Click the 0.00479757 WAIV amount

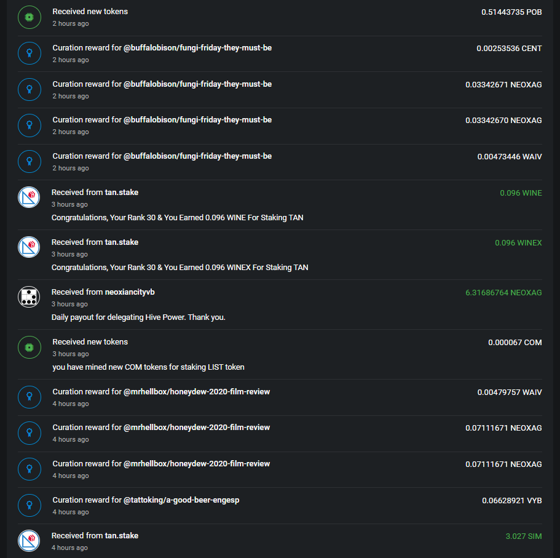tap(510, 392)
